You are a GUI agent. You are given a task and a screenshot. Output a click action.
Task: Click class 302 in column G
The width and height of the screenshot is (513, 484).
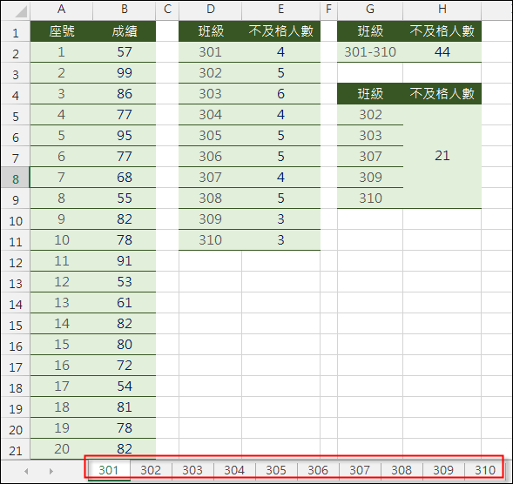pyautogui.click(x=370, y=115)
